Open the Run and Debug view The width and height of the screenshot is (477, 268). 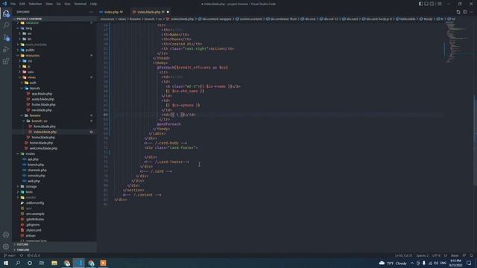point(6,49)
